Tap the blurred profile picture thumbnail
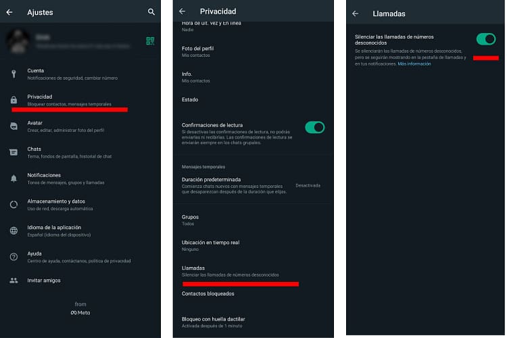 click(x=18, y=41)
